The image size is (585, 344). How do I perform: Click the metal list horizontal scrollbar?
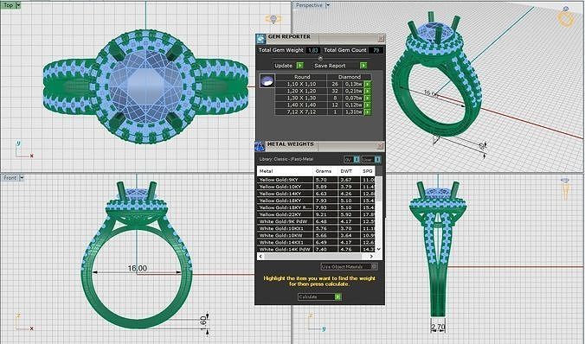coord(312,257)
